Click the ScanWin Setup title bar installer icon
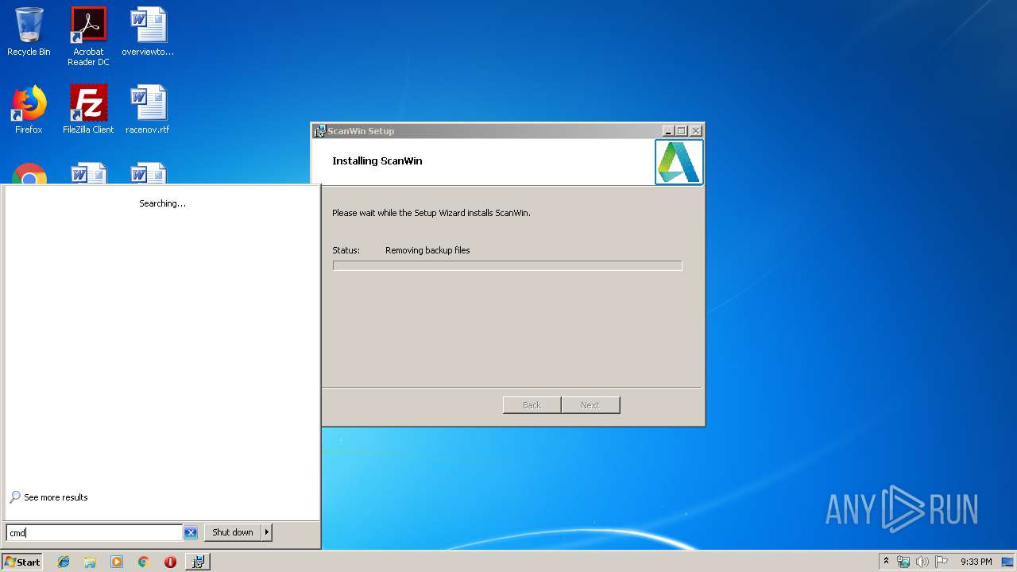1017x572 pixels. [x=319, y=131]
